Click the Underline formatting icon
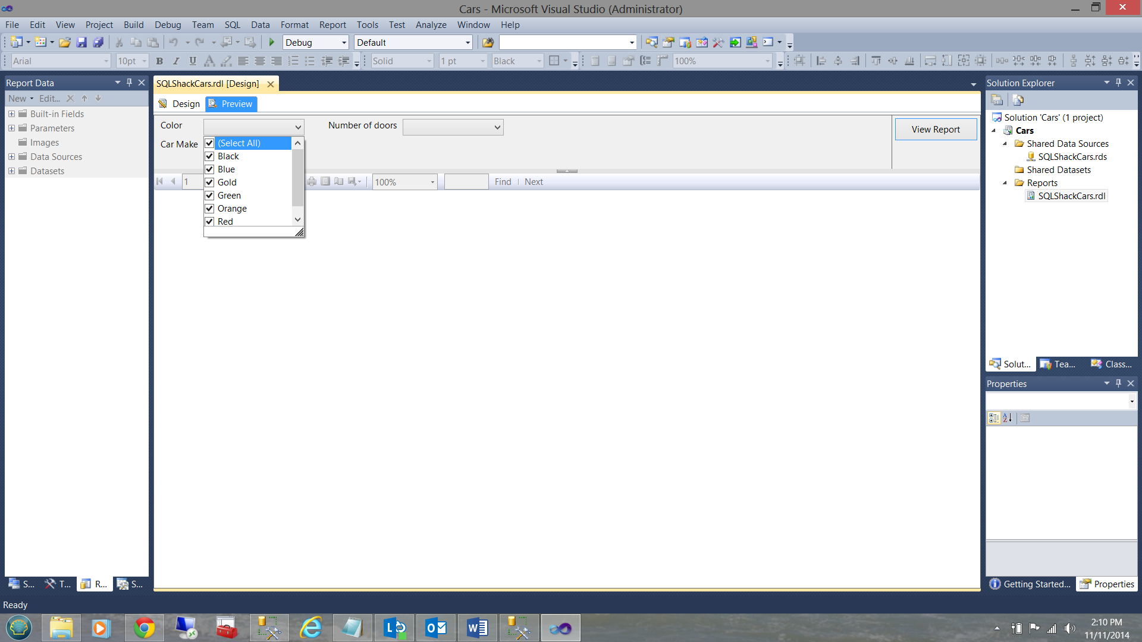Screen dimensions: 1142x642 [x=193, y=61]
